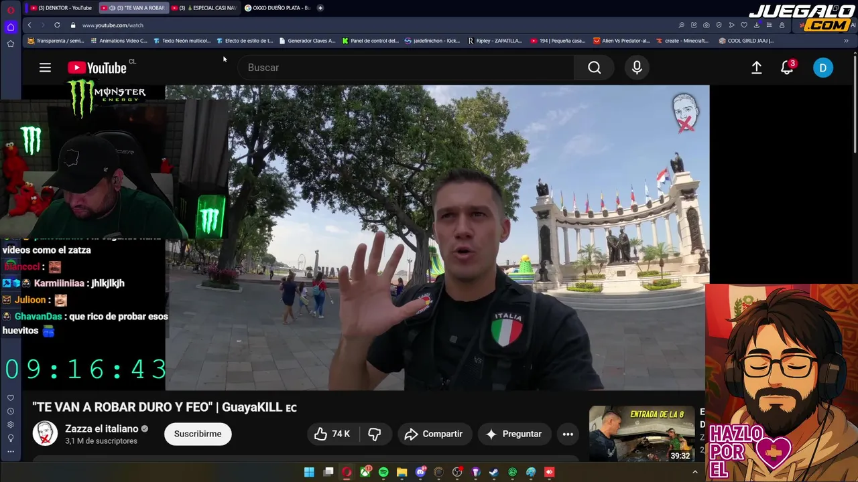Viewport: 858px width, 482px height.
Task: Open jaidefinichon - Kick bookmark
Action: pyautogui.click(x=432, y=41)
